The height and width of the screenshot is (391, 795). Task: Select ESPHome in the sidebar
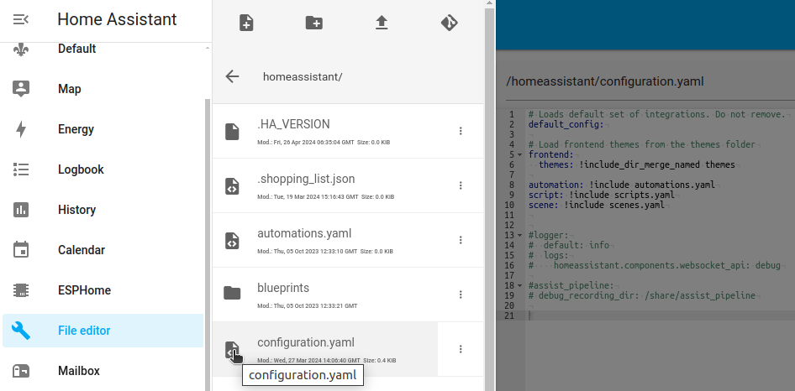coord(84,290)
